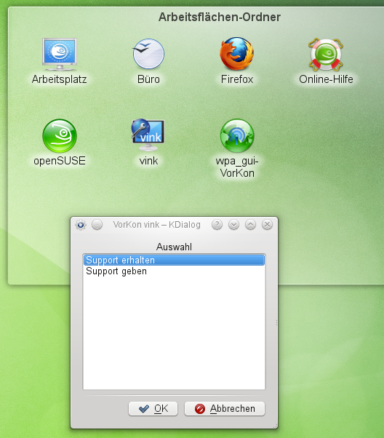Toggle the KDialog on-all-desktops pin button

point(97,225)
